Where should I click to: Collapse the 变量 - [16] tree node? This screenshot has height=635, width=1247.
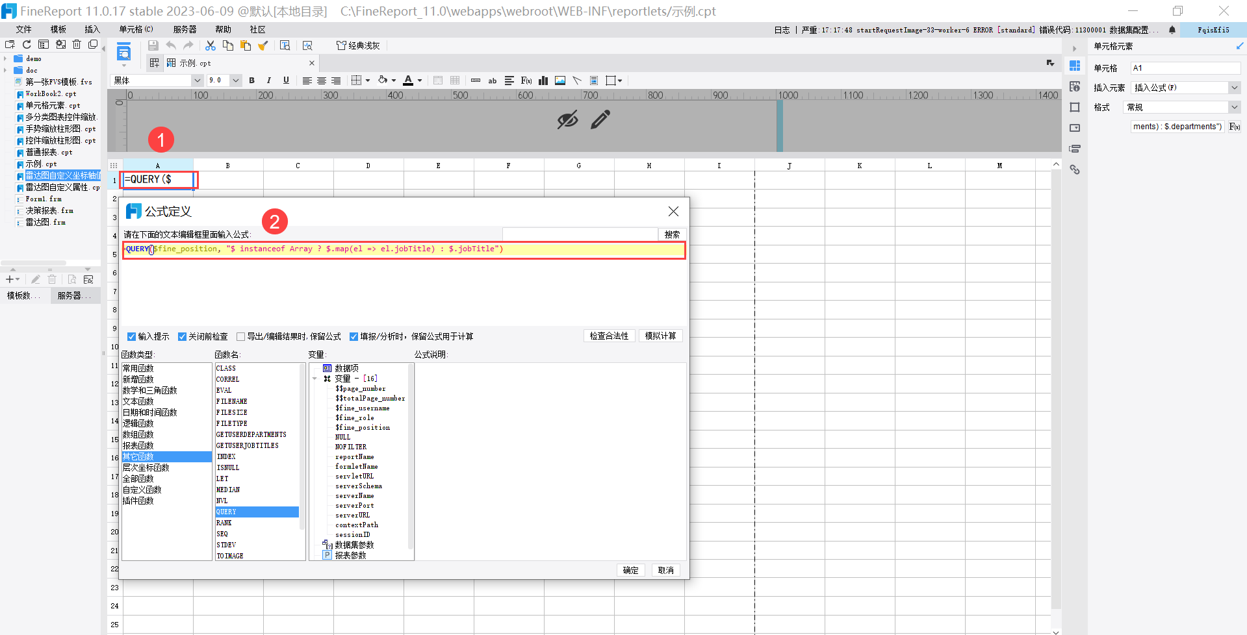pos(315,379)
